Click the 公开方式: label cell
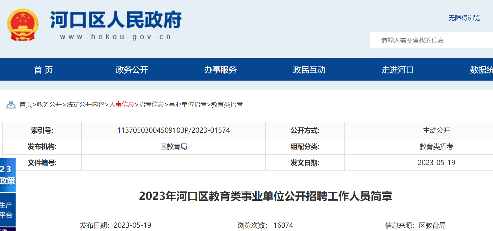Viewport: 493px width, 231px height. coord(305,130)
